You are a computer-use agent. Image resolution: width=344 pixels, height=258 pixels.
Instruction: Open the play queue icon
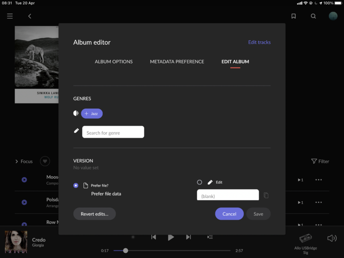point(210,237)
